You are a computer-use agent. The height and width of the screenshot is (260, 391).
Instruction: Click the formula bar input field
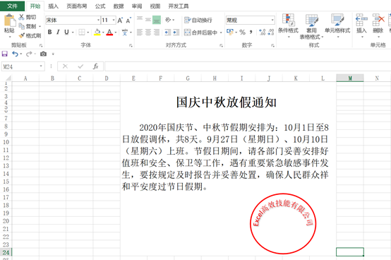point(248,66)
